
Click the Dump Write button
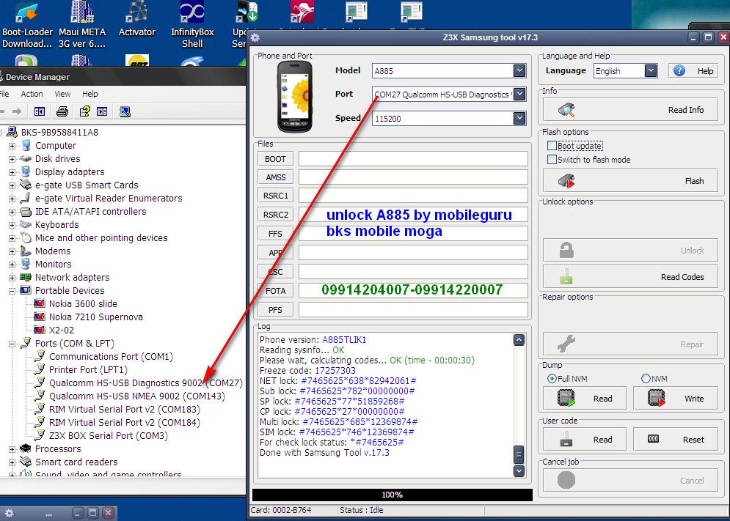(676, 399)
